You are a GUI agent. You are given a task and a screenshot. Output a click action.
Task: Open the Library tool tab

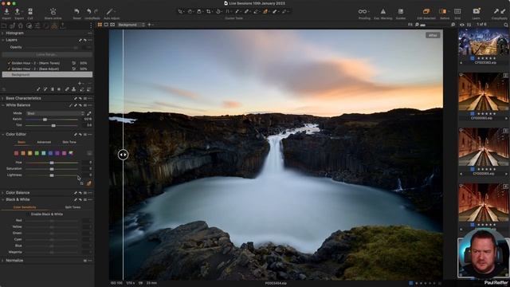[5, 26]
